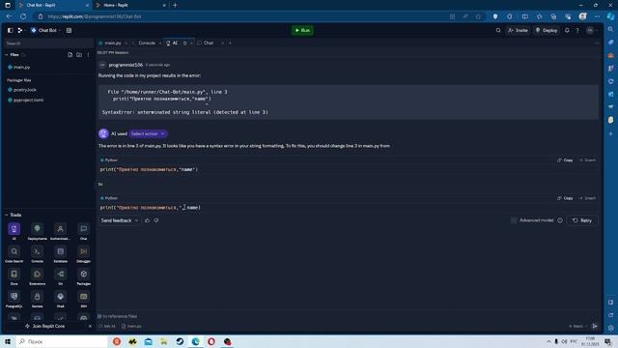Open the Code Search tool
Viewport: 618px width, 348px height.
[x=14, y=253]
